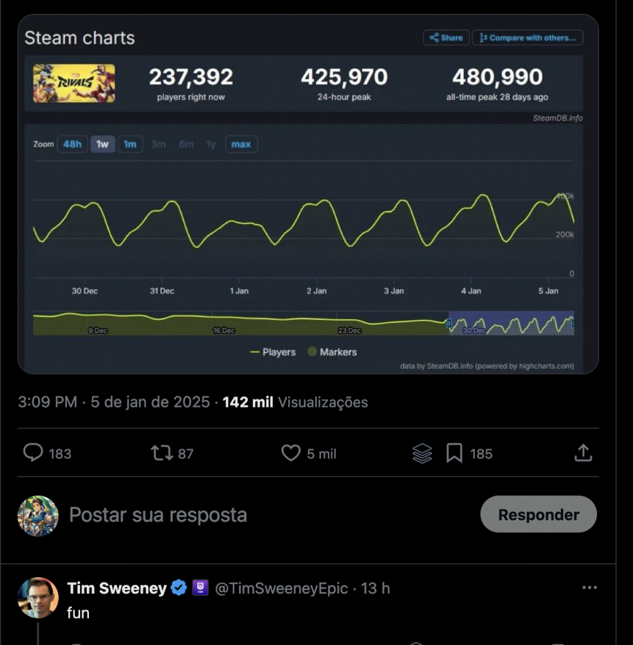Click the repost arrows icon
Screen dimensions: 633x645
click(x=161, y=453)
